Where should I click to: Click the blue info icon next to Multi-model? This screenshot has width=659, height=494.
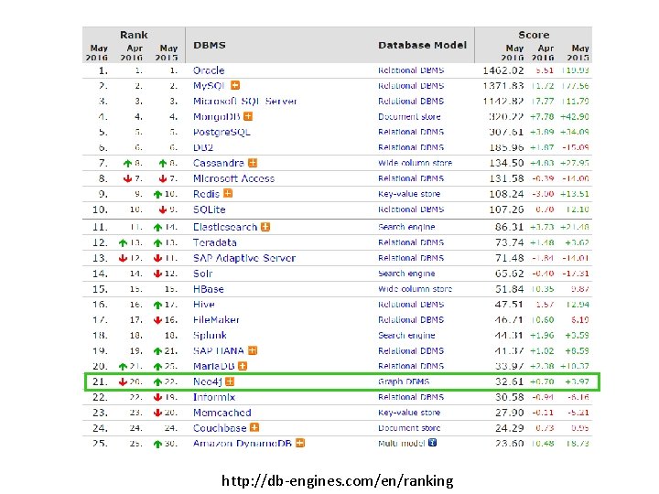432,443
